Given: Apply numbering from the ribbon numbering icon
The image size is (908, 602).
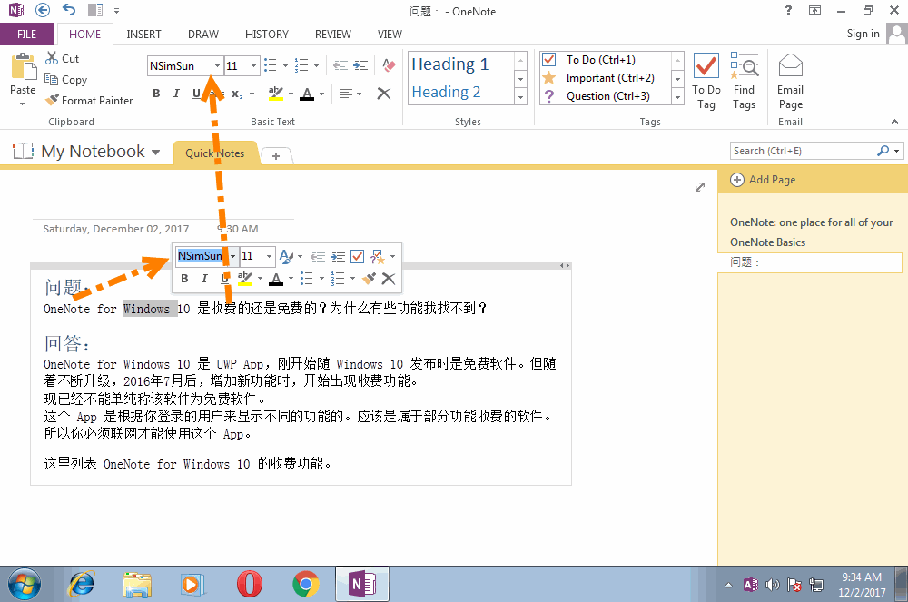Looking at the screenshot, I should pos(301,65).
